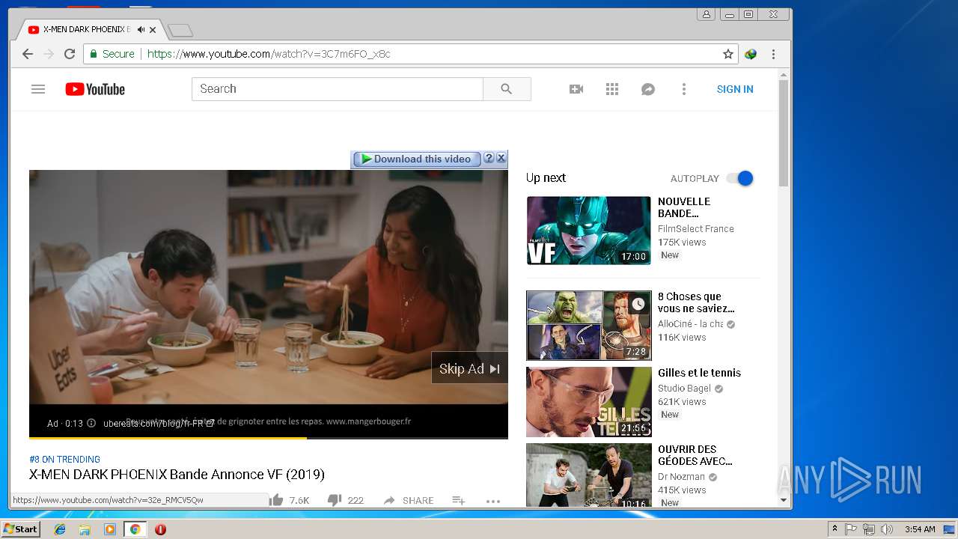Open the video more actions ellipsis
958x539 pixels.
tap(492, 501)
